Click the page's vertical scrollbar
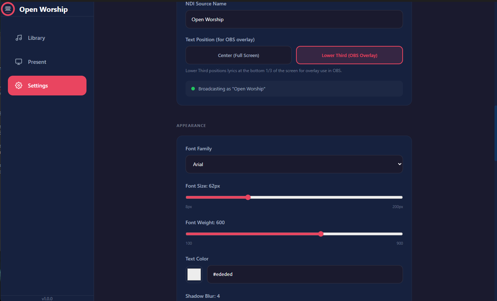This screenshot has height=301, width=497. point(495,133)
